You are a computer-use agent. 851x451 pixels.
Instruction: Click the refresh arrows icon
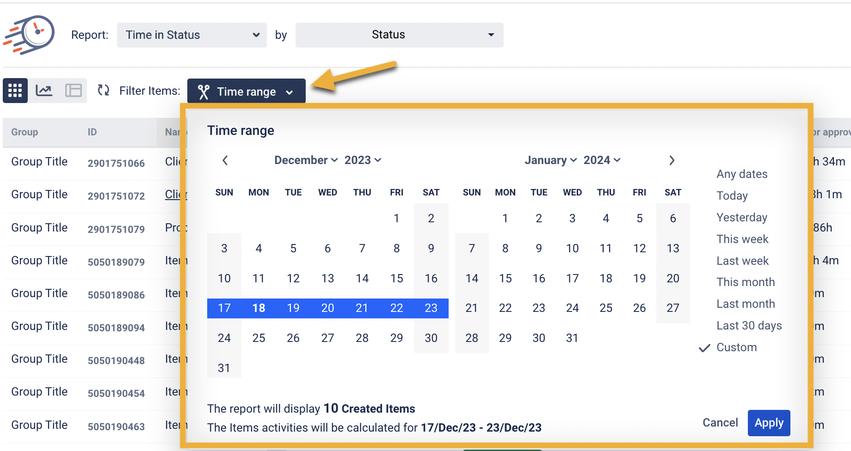104,91
